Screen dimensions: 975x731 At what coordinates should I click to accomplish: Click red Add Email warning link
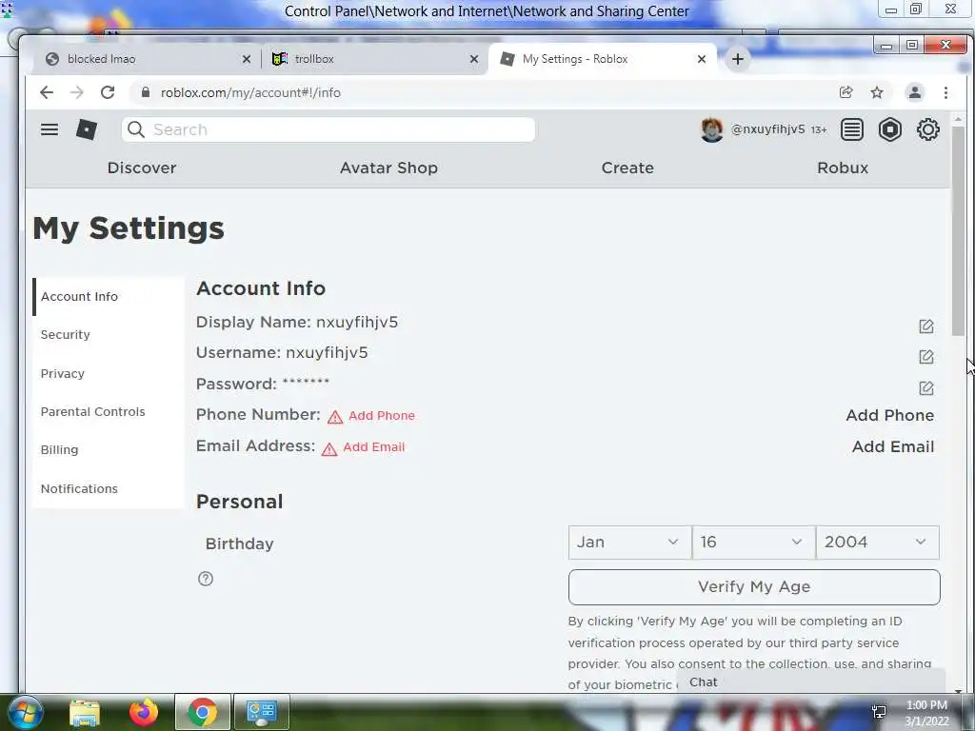point(373,447)
